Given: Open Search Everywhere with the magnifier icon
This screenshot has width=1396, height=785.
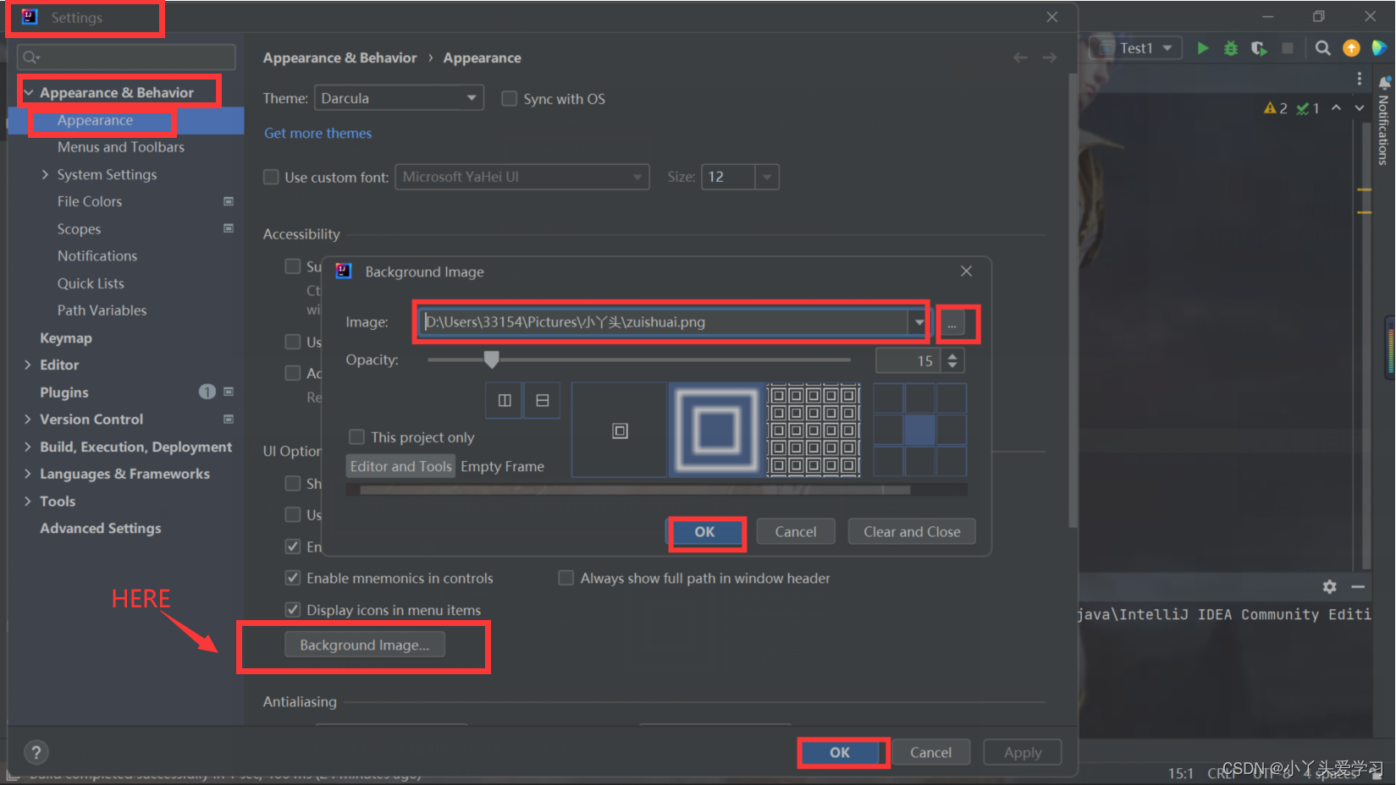Looking at the screenshot, I should (x=1322, y=48).
